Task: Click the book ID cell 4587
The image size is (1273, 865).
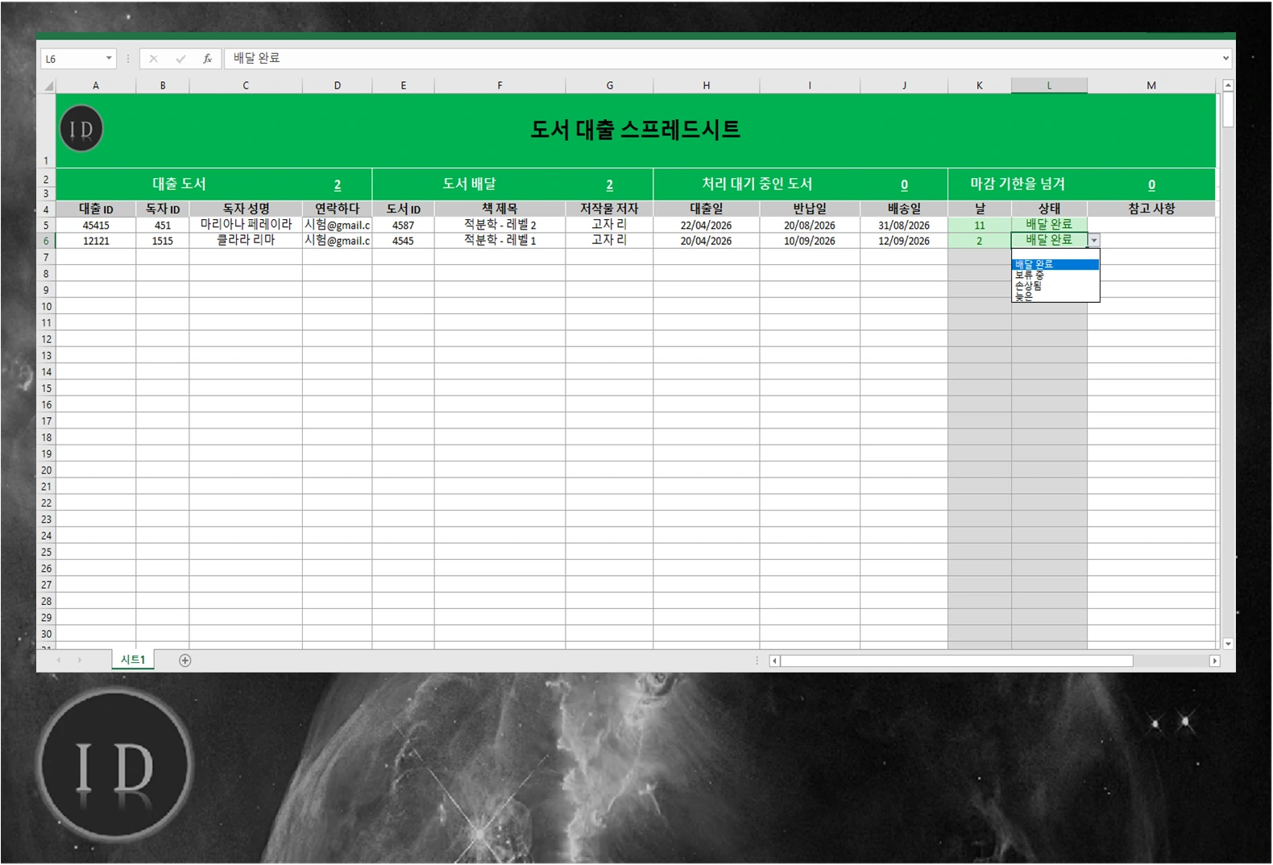Action: 403,226
